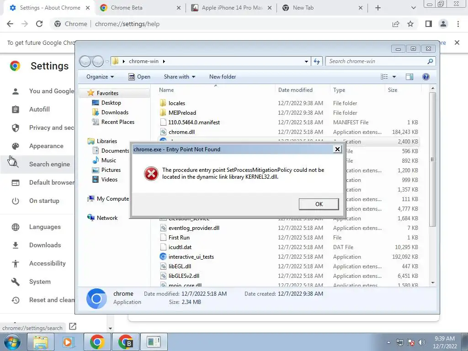Open Explorer help question mark
This screenshot has height=351, width=468.
tap(426, 77)
